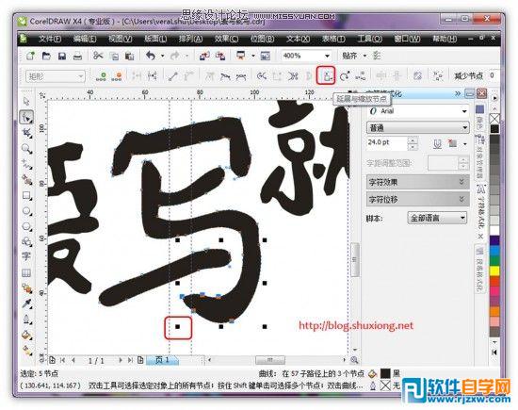
Task: Click the stretch and scale nodes icon
Action: click(327, 76)
